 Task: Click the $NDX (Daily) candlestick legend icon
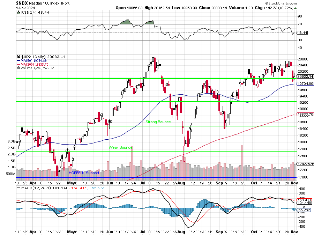[x=18, y=57]
